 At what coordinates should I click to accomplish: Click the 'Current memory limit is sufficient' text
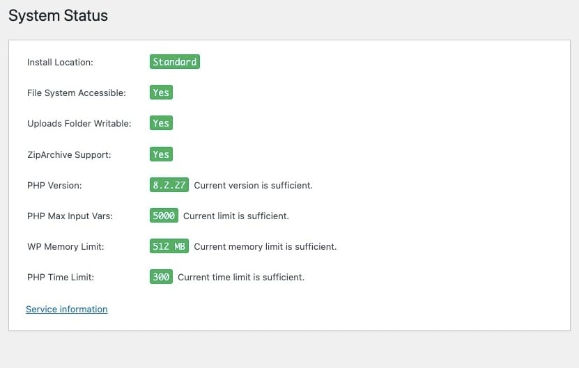click(265, 246)
